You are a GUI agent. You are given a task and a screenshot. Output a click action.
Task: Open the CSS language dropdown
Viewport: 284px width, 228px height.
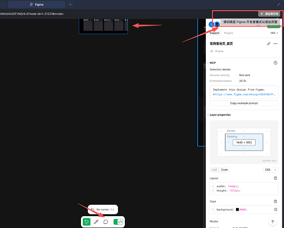(270, 170)
